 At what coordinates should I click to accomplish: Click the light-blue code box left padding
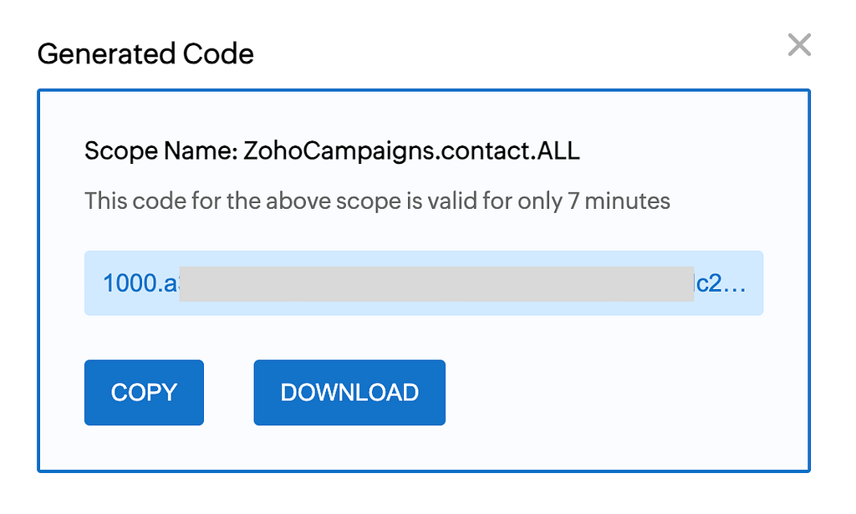pyautogui.click(x=94, y=283)
